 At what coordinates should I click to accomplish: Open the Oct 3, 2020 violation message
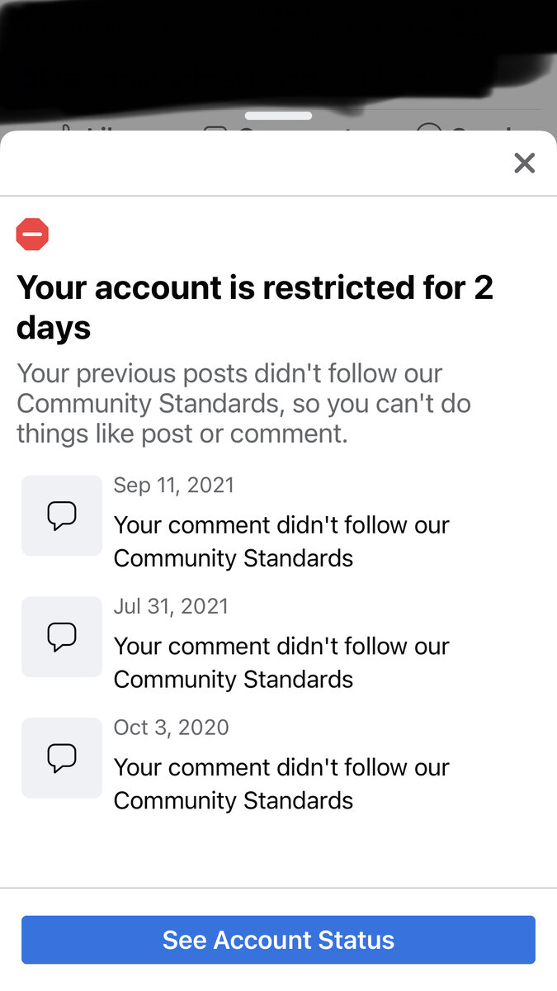(281, 784)
